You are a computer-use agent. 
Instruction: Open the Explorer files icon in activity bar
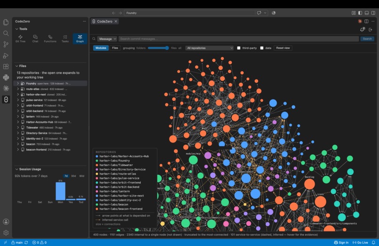pos(6,22)
